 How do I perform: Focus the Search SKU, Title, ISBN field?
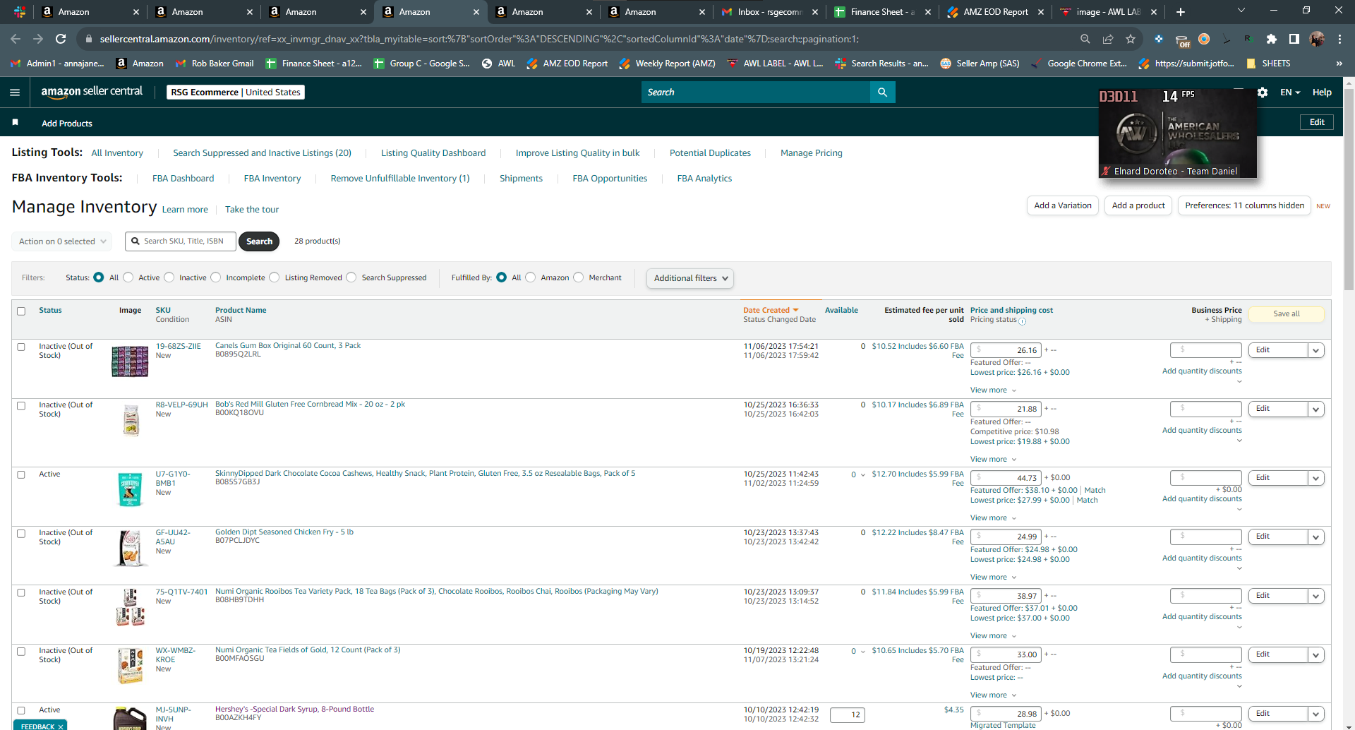(181, 241)
